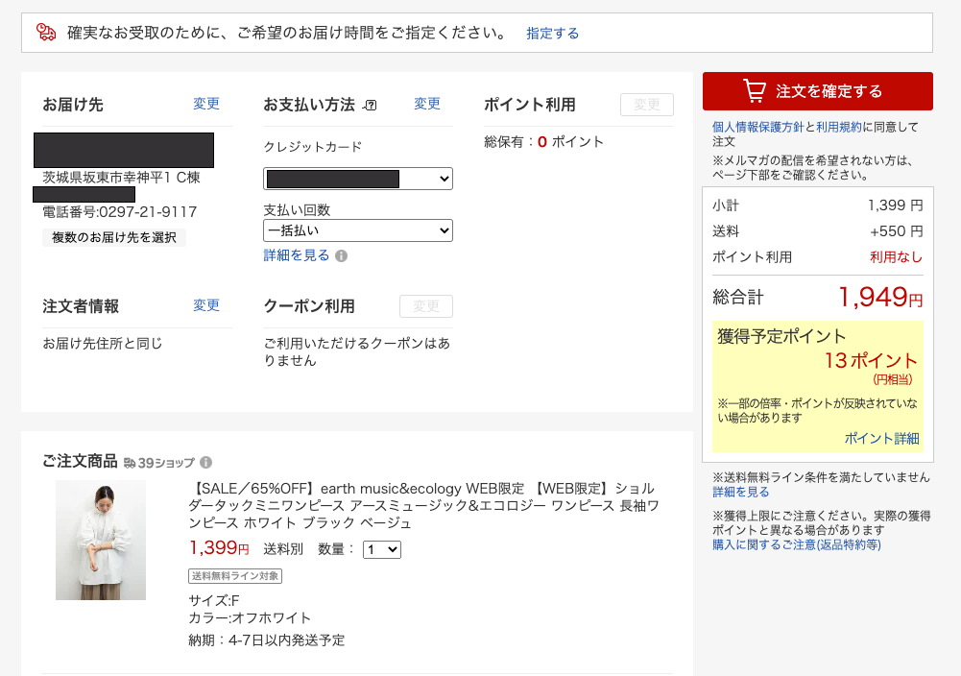The image size is (961, 676).
Task: Click info icon next to 詳細を見る
Action: 342,256
